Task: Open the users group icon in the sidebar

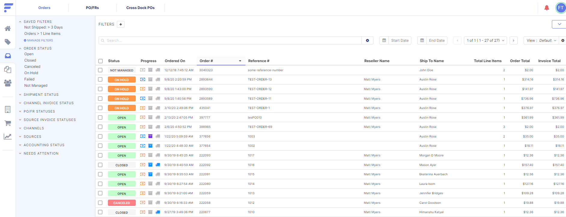Action: [x=8, y=83]
